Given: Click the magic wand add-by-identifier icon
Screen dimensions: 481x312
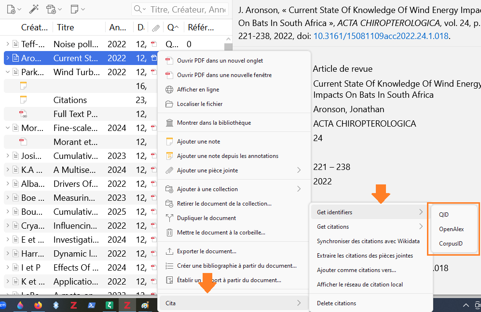Looking at the screenshot, I should (x=33, y=9).
